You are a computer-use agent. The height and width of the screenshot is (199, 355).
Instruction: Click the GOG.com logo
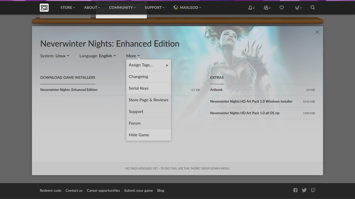click(44, 8)
